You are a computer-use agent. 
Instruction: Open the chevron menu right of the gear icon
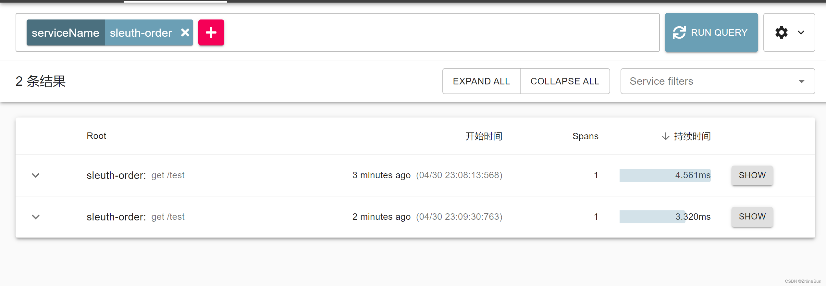pos(801,32)
